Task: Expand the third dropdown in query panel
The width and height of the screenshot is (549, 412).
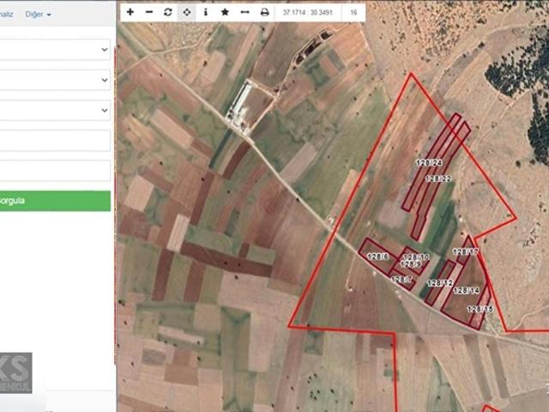Action: click(55, 110)
